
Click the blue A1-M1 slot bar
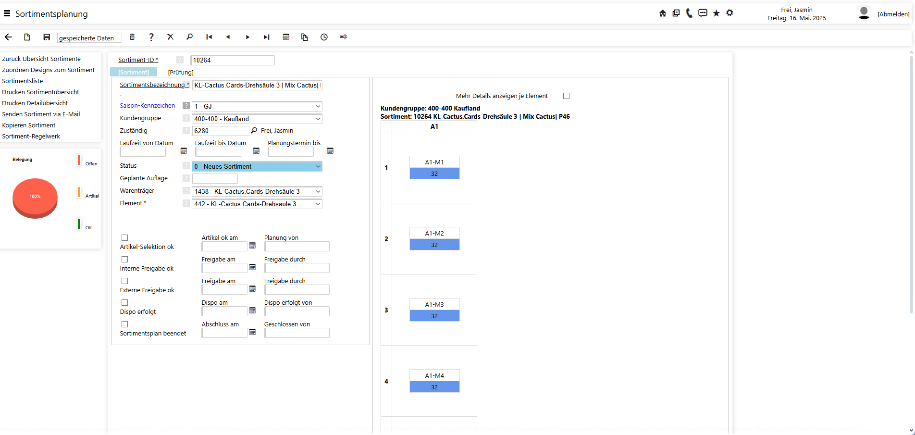(434, 174)
